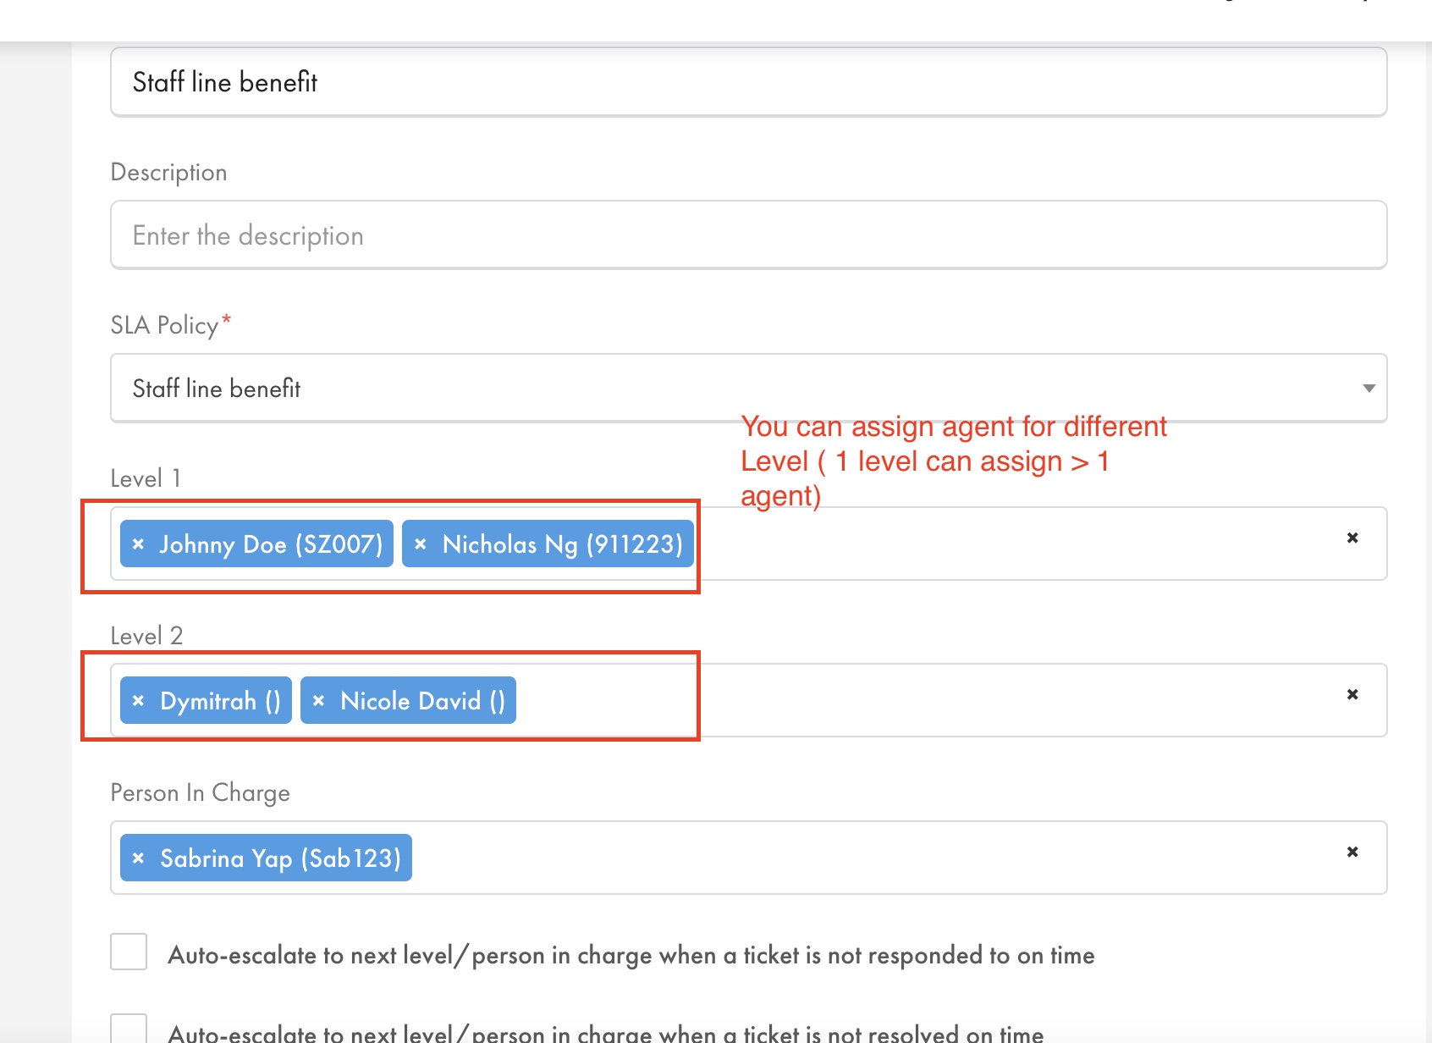Remove Sabrina Yap (Sab123) tag
The height and width of the screenshot is (1043, 1432).
[x=139, y=858]
